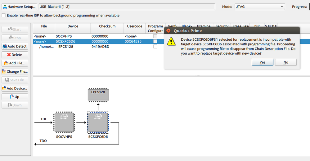
Task: Move device Up in chain
Action: pos(15,97)
